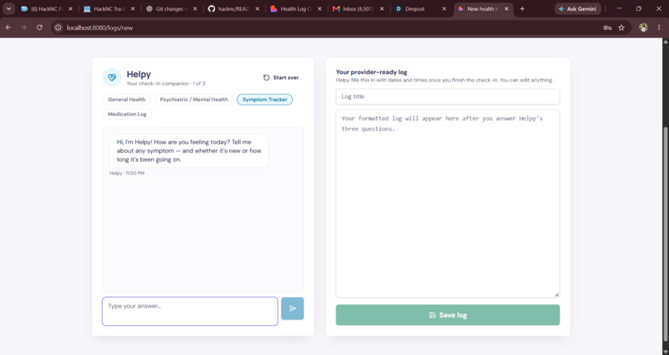This screenshot has width=669, height=355.
Task: Open a new tab with the plus button
Action: (x=522, y=8)
